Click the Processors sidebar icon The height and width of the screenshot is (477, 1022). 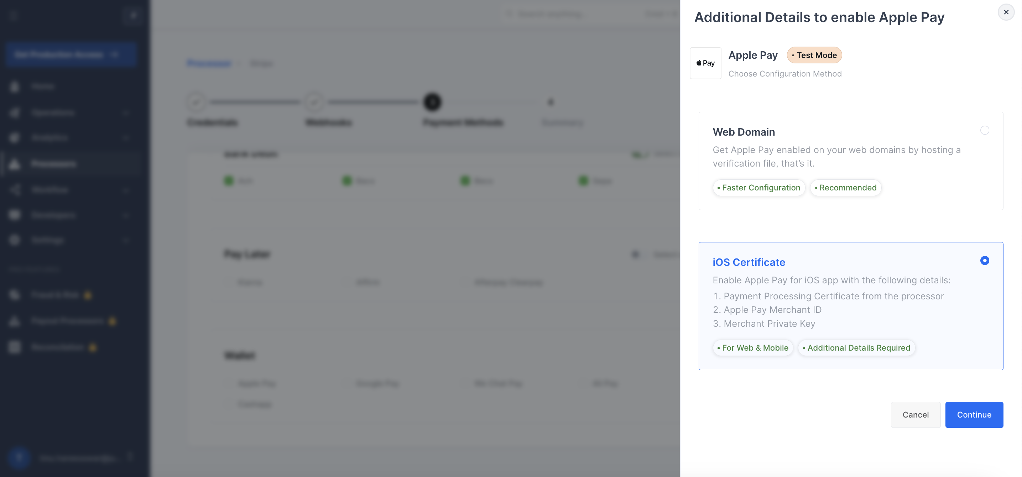coord(15,164)
